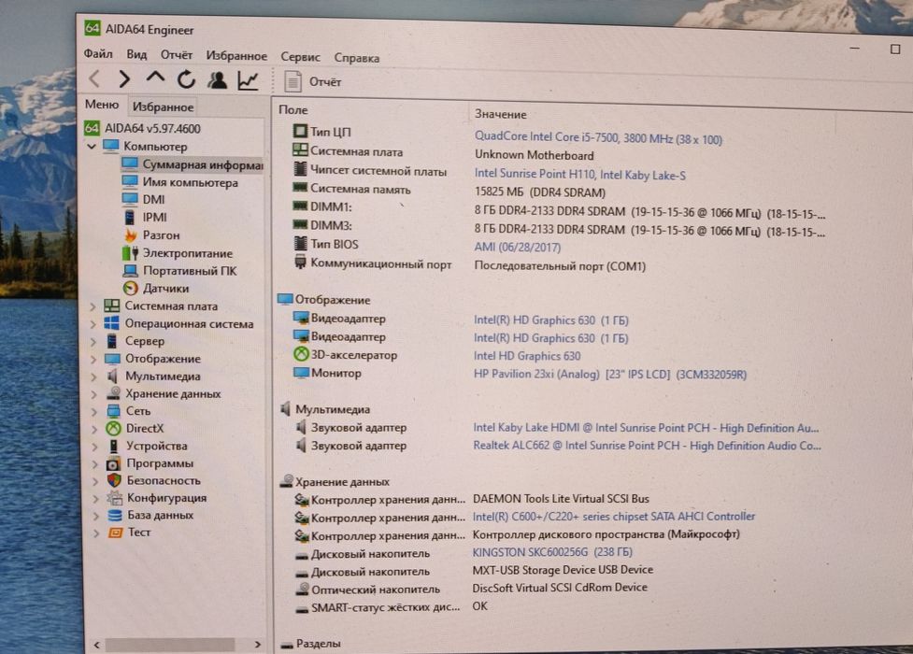Select Портативный ПК in the tree
This screenshot has width=913, height=654.
[x=190, y=271]
